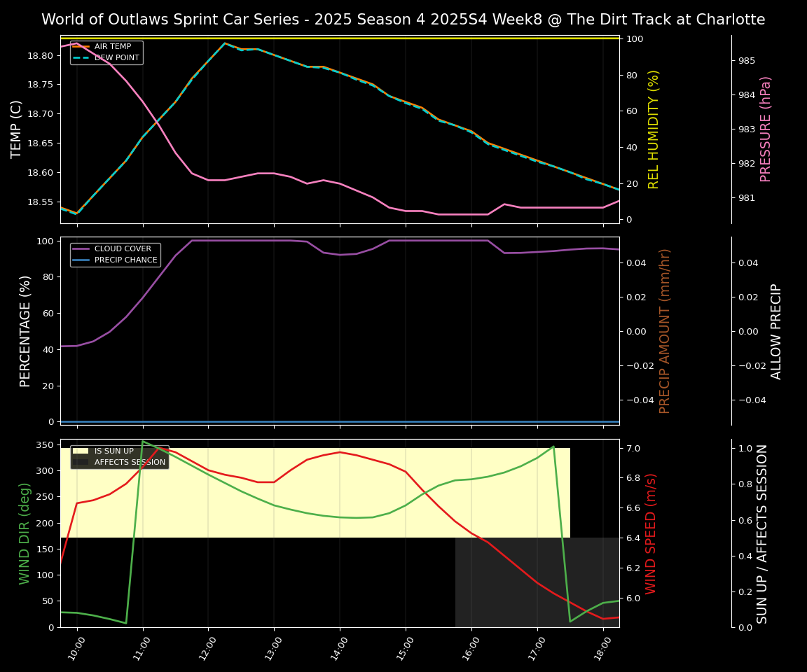Screen dimensions: 807x672
Task: Click the IS SUN UP legend swatch
Action: (81, 451)
